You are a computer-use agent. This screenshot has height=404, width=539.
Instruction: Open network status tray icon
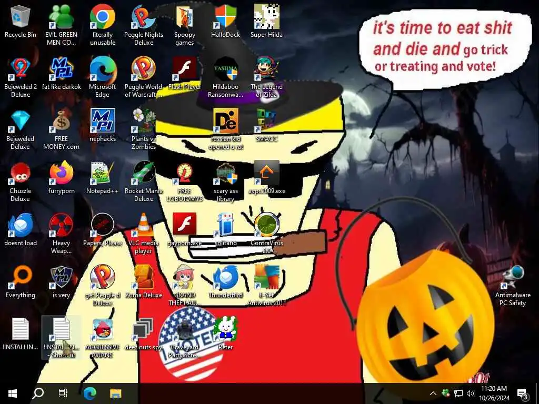[x=458, y=393]
